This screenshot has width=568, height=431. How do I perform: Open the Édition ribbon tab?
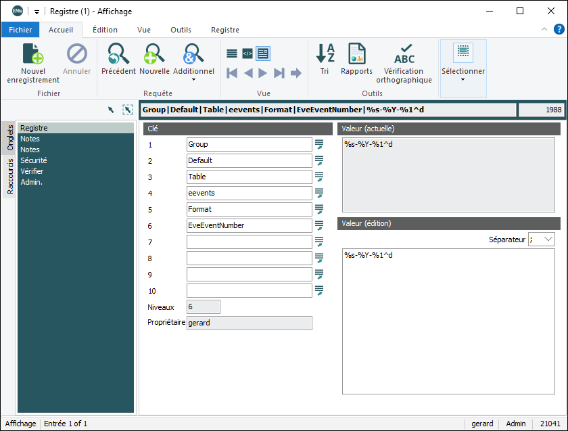point(105,30)
